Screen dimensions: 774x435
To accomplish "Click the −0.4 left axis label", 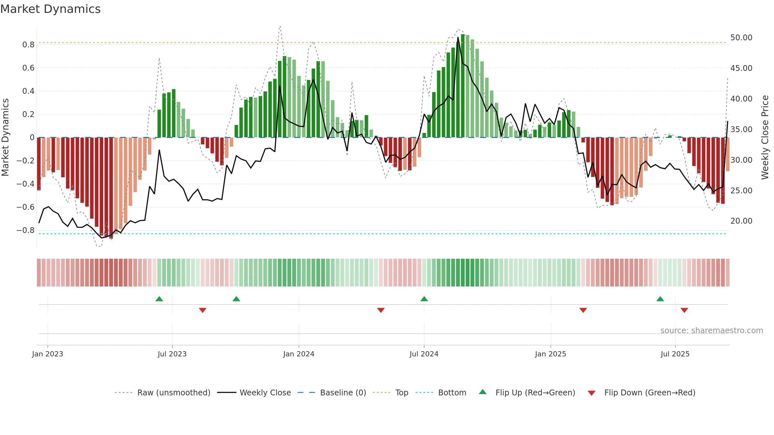I will (x=25, y=184).
